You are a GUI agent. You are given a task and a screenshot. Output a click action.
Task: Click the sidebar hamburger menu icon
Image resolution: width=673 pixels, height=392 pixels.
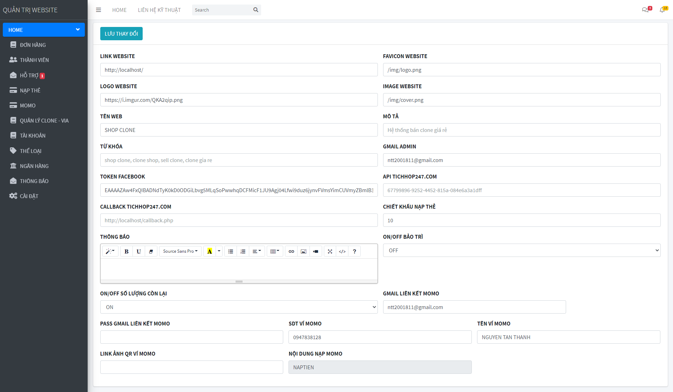98,10
